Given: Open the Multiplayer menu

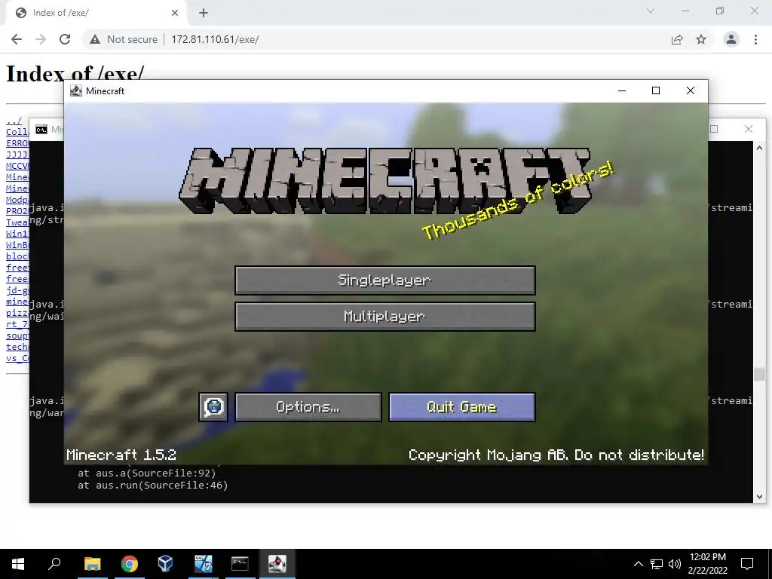Looking at the screenshot, I should [385, 317].
